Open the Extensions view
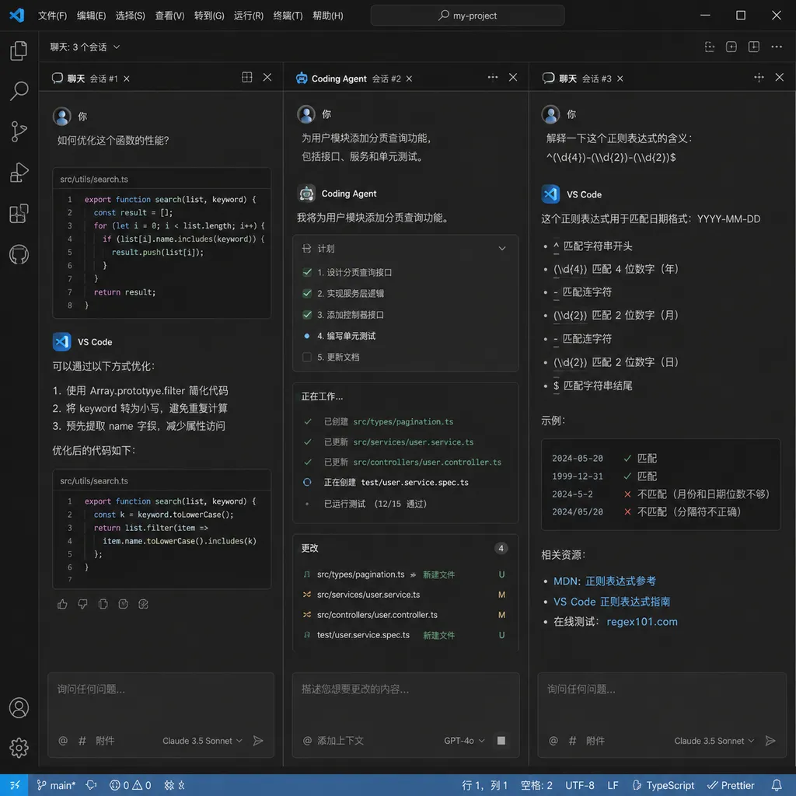This screenshot has width=796, height=796. coord(19,213)
